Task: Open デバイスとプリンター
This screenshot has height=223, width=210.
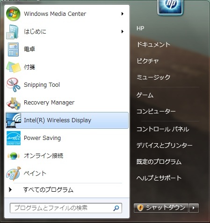Action: (x=165, y=146)
